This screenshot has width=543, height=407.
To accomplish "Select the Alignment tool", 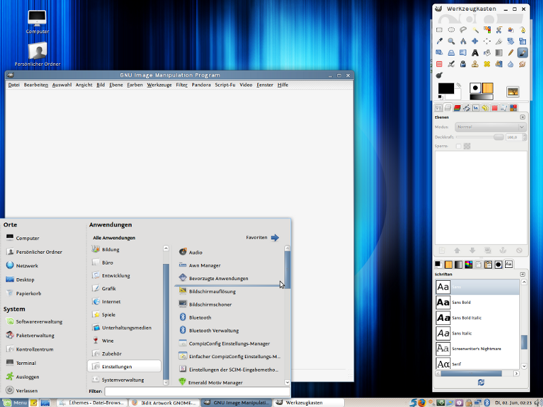I will tap(487, 41).
